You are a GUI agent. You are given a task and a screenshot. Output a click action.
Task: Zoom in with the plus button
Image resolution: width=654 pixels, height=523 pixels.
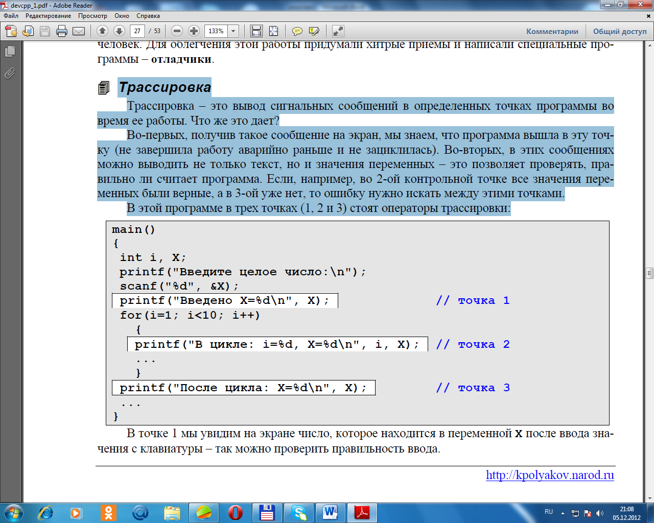(194, 31)
